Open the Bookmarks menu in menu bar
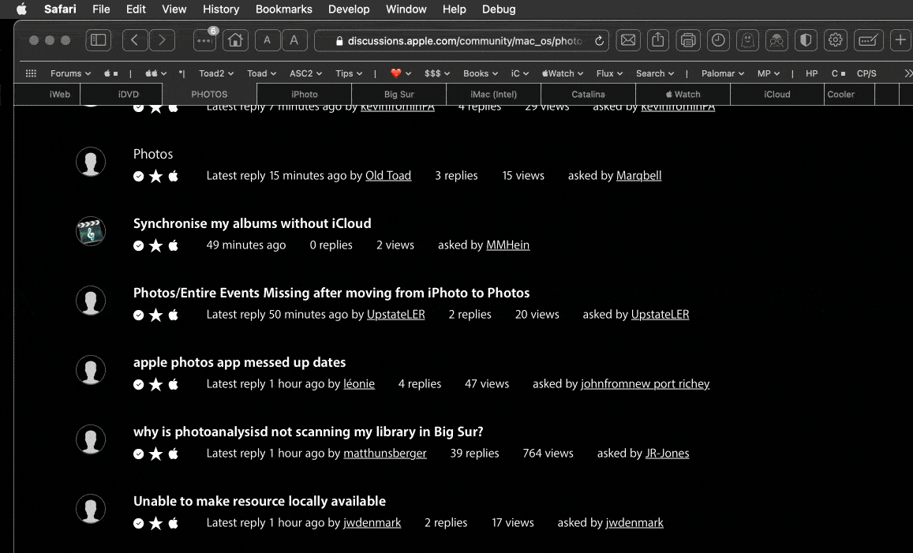This screenshot has width=913, height=553. 283,9
